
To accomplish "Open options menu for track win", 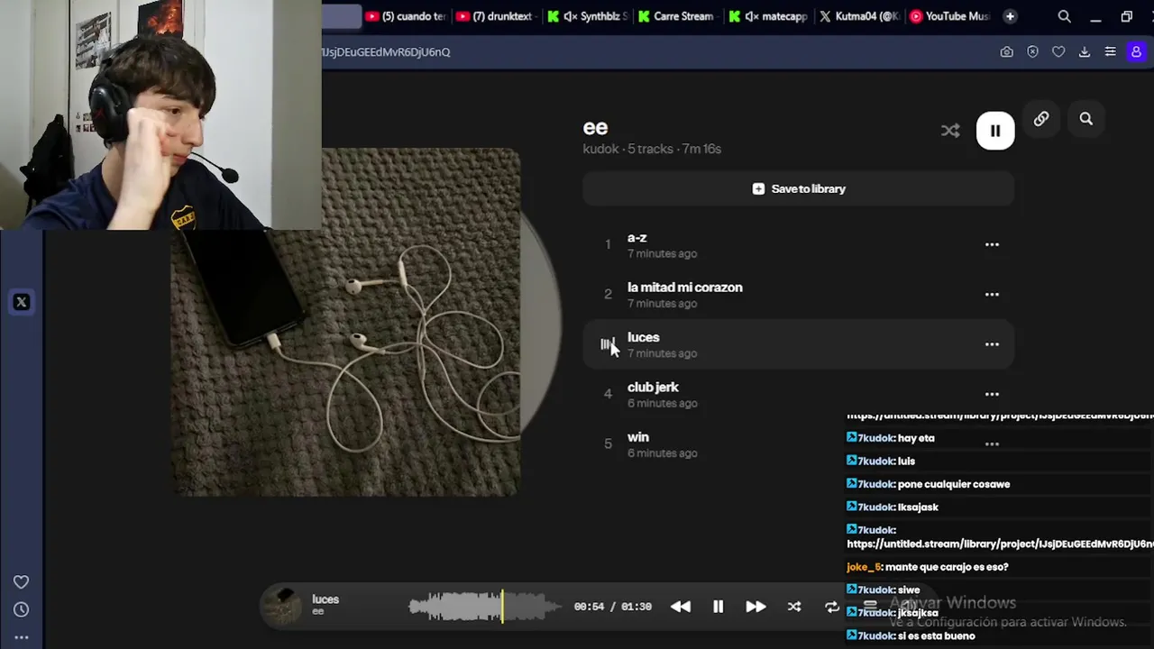I will click(992, 443).
